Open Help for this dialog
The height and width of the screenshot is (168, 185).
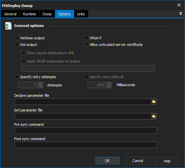(x=167, y=161)
